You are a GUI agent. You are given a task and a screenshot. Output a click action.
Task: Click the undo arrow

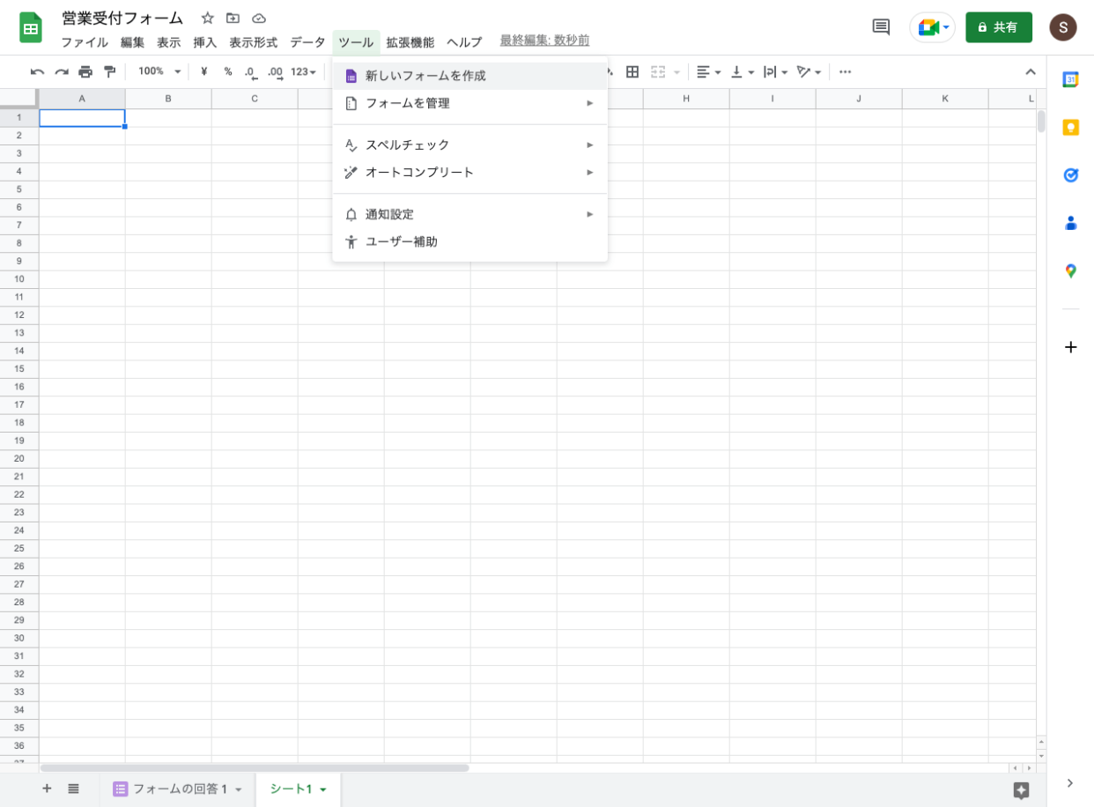click(37, 71)
